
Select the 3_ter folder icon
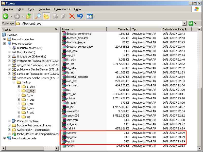[x=24, y=95]
